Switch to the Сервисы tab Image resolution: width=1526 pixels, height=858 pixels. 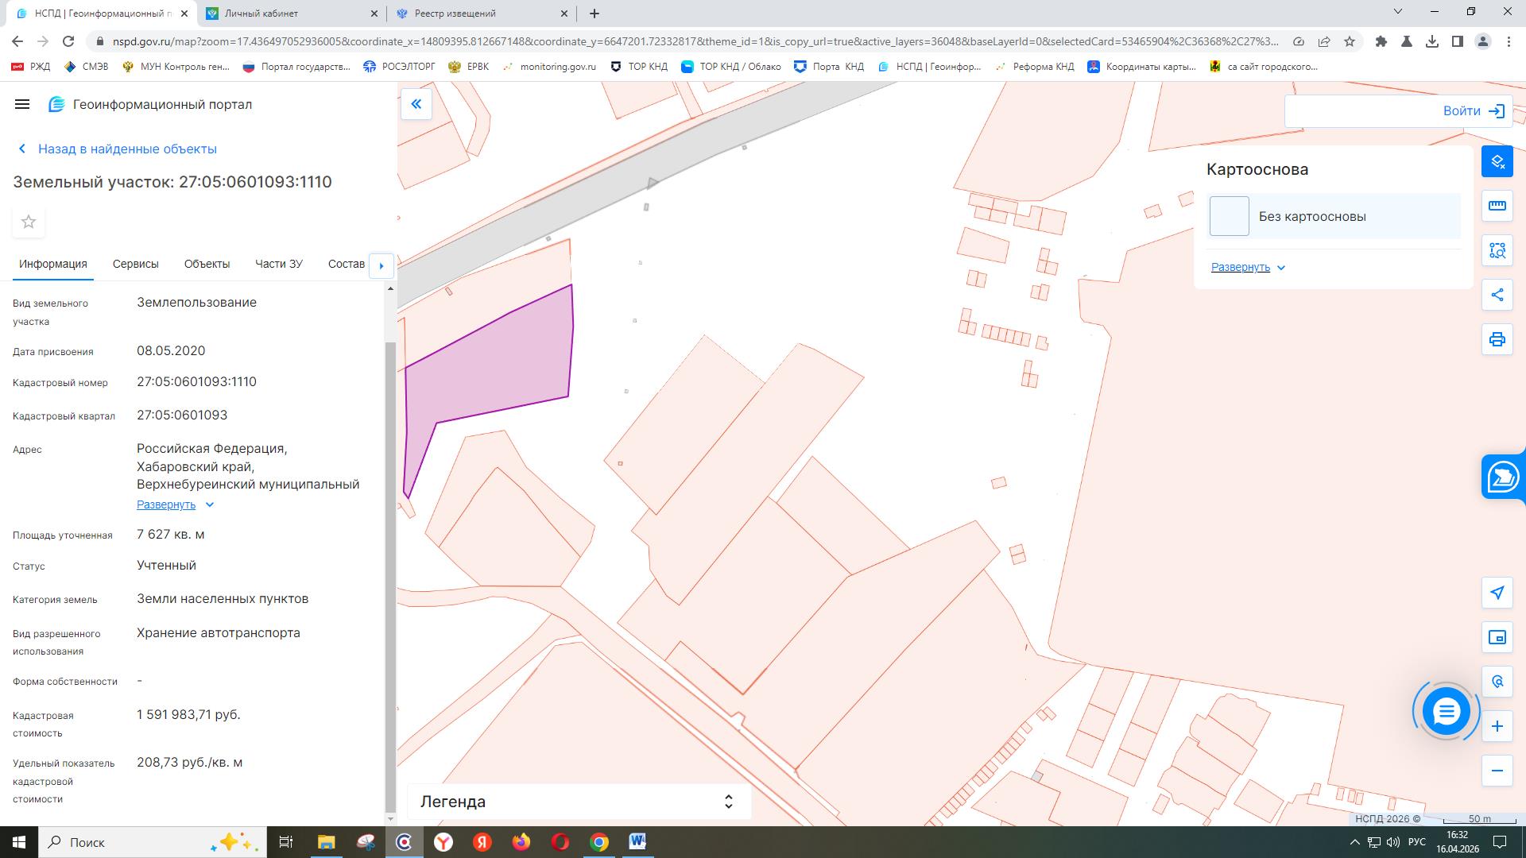click(x=135, y=264)
